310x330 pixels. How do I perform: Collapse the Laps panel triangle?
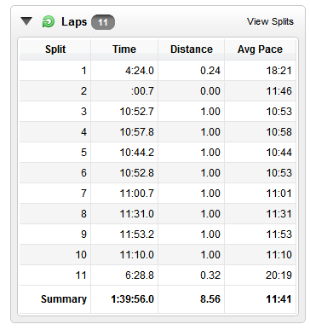(x=26, y=21)
